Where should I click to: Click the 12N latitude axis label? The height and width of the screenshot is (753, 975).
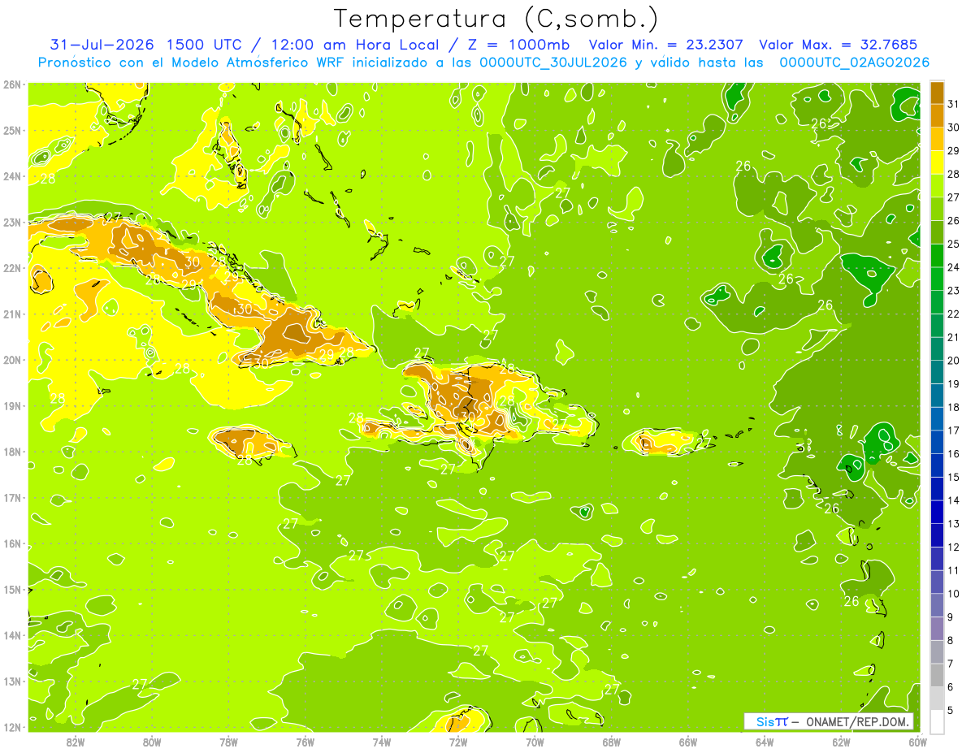tap(12, 727)
